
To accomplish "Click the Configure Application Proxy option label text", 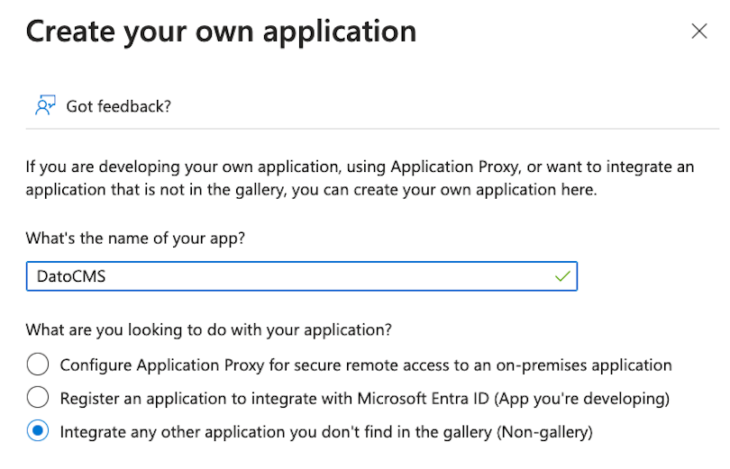I will tap(366, 365).
